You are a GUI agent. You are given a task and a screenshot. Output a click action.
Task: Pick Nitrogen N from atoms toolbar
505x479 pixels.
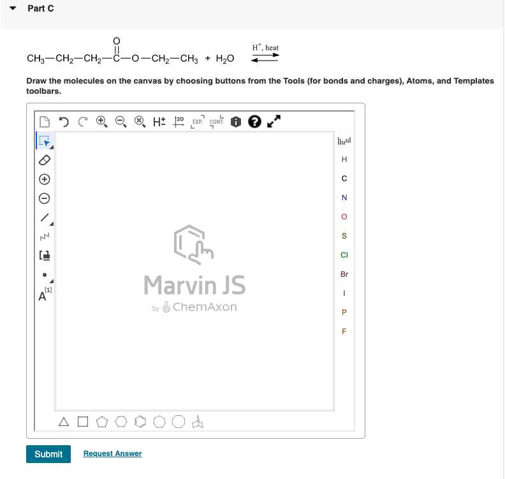[x=344, y=198]
